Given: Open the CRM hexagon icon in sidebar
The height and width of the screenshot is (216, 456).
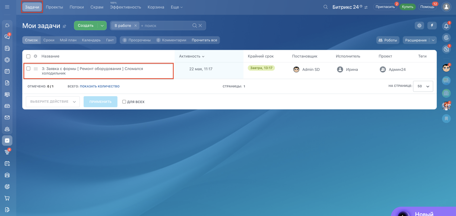Looking at the screenshot, I should pyautogui.click(x=7, y=60).
